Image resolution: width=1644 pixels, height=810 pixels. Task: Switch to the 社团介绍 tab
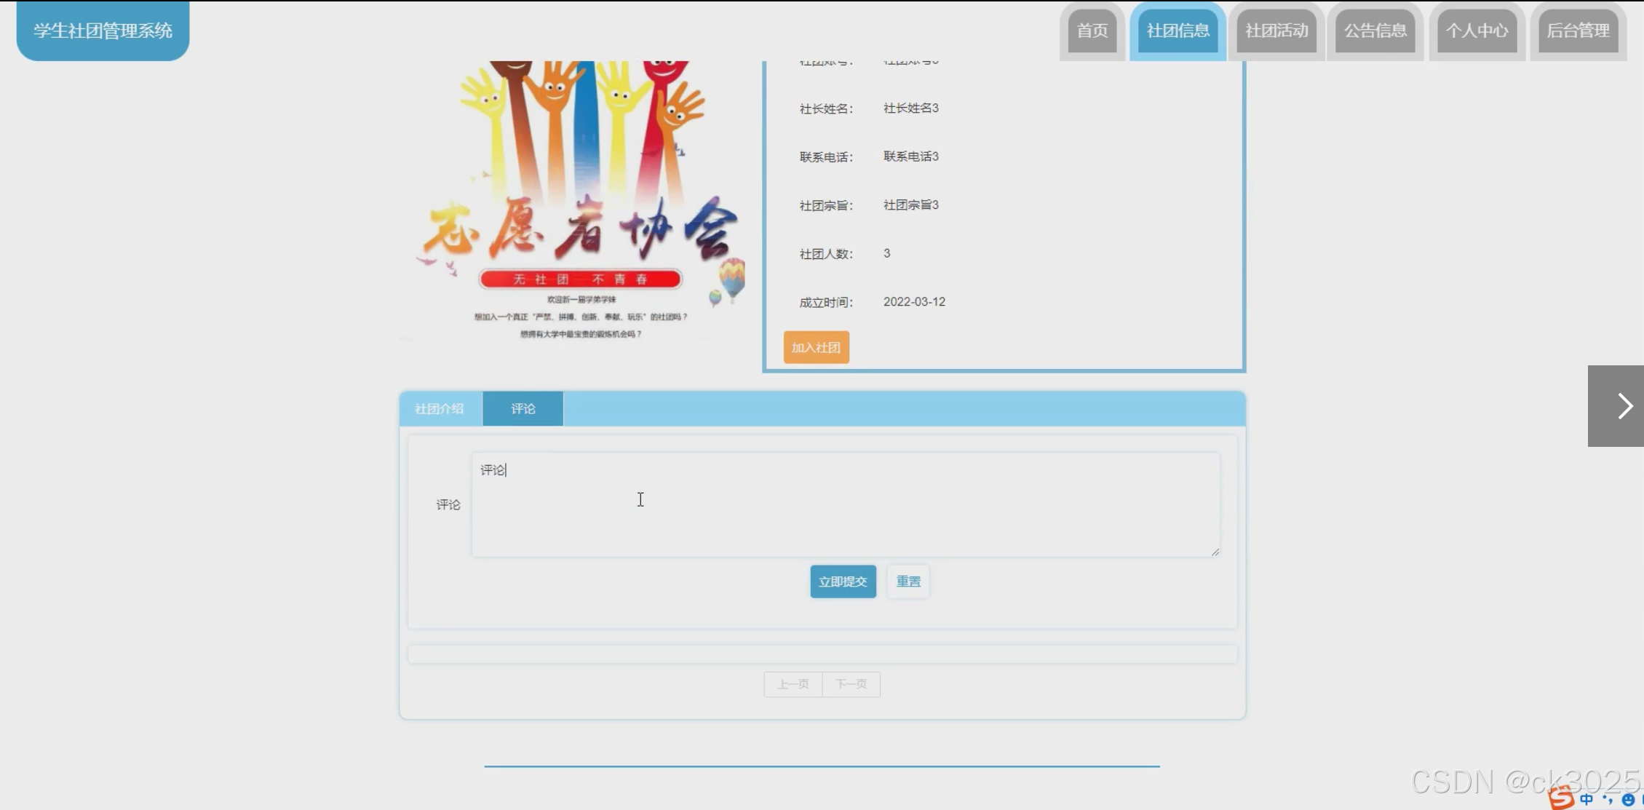pyautogui.click(x=440, y=409)
